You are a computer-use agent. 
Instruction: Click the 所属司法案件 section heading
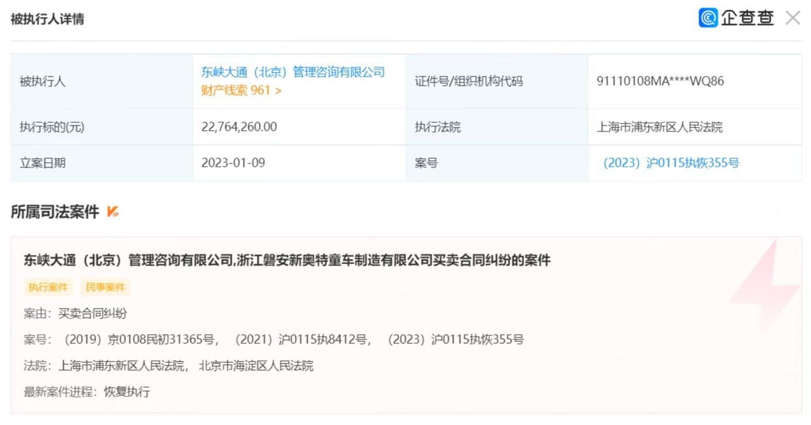tap(55, 212)
